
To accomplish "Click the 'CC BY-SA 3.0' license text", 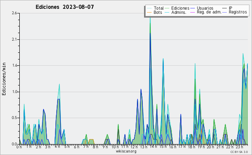I will pyautogui.click(x=239, y=152).
